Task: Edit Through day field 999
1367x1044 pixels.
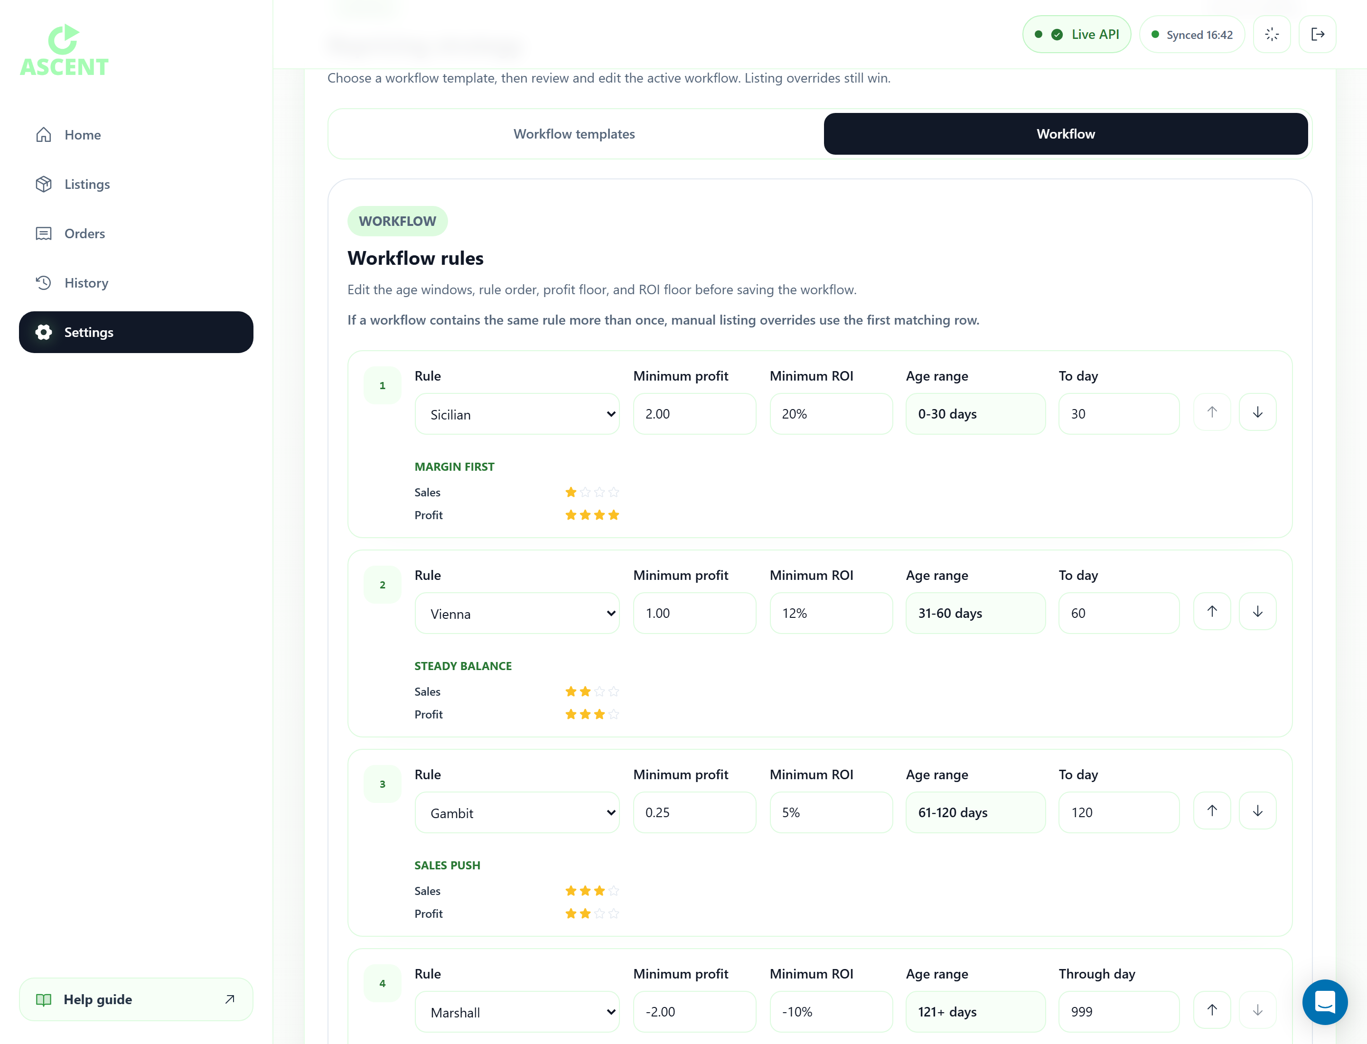Action: (x=1119, y=1012)
